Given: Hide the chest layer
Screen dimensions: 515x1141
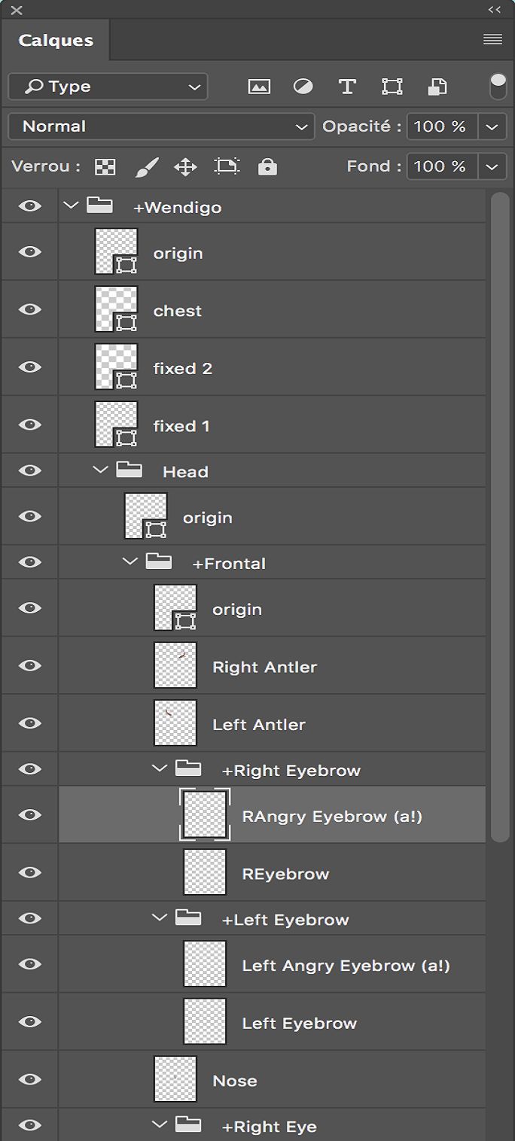Looking at the screenshot, I should click(30, 309).
